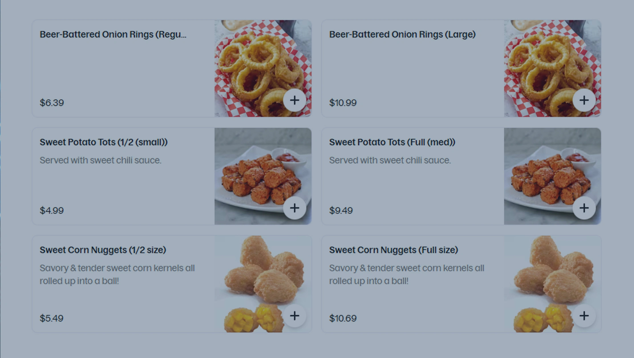Open the large onion rings photo
The width and height of the screenshot is (634, 358).
click(546, 63)
